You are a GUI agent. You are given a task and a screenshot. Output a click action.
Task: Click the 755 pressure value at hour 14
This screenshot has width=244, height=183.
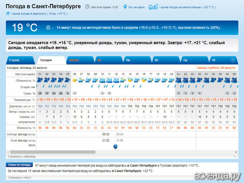[x=130, y=106]
